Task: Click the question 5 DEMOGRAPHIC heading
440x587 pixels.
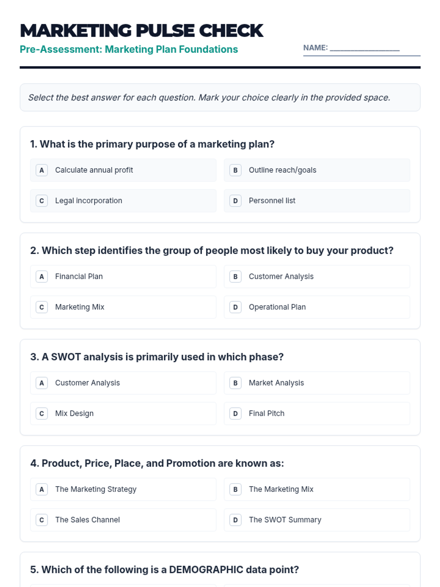Action: click(165, 569)
